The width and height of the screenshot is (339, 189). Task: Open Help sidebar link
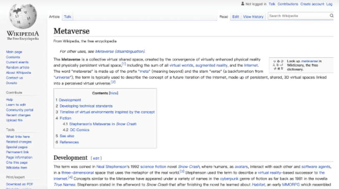10,99
